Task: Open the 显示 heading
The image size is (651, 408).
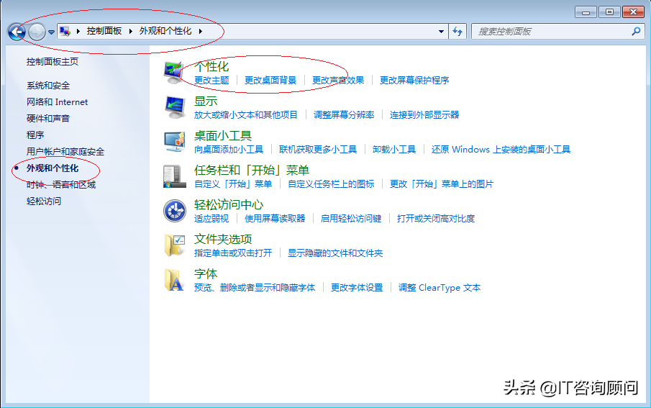Action: pos(206,101)
